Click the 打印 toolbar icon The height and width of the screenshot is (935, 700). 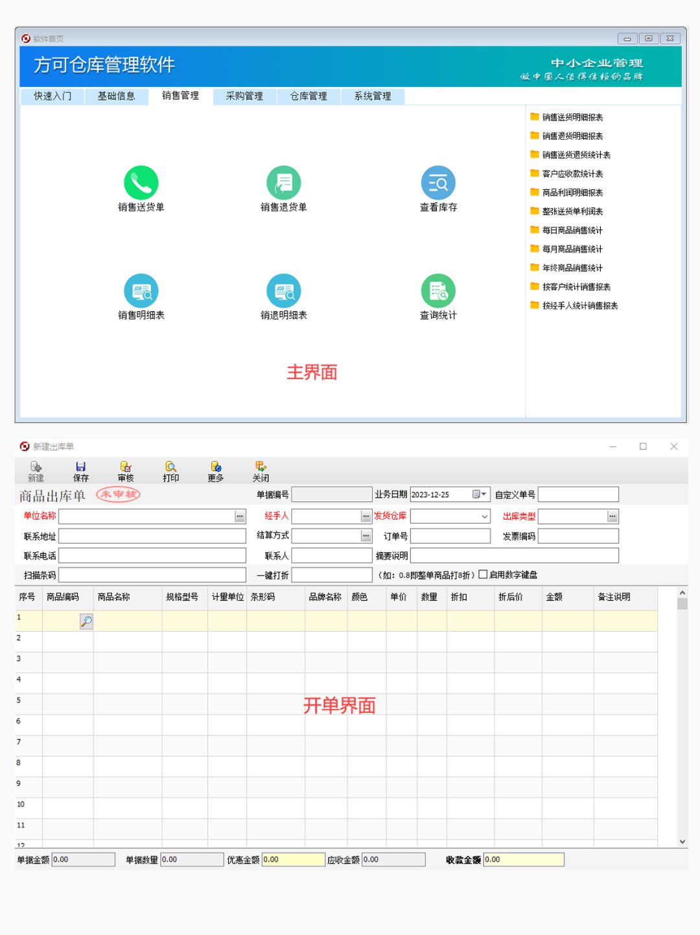170,470
